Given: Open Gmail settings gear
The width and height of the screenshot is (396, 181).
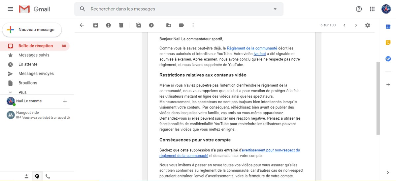Looking at the screenshot, I should tap(368, 25).
